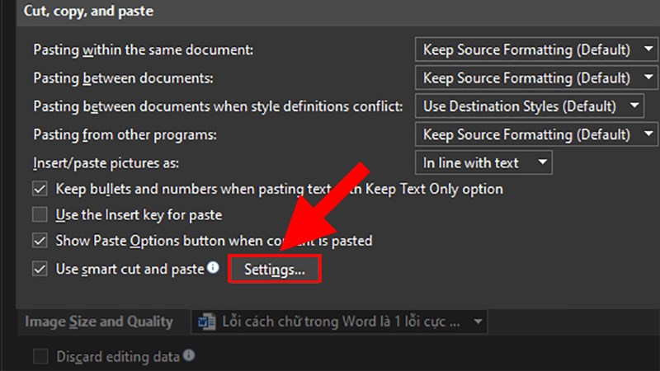660x371 pixels.
Task: Toggle Keep bullets and numbers when pasting checkbox
Action: pyautogui.click(x=40, y=189)
